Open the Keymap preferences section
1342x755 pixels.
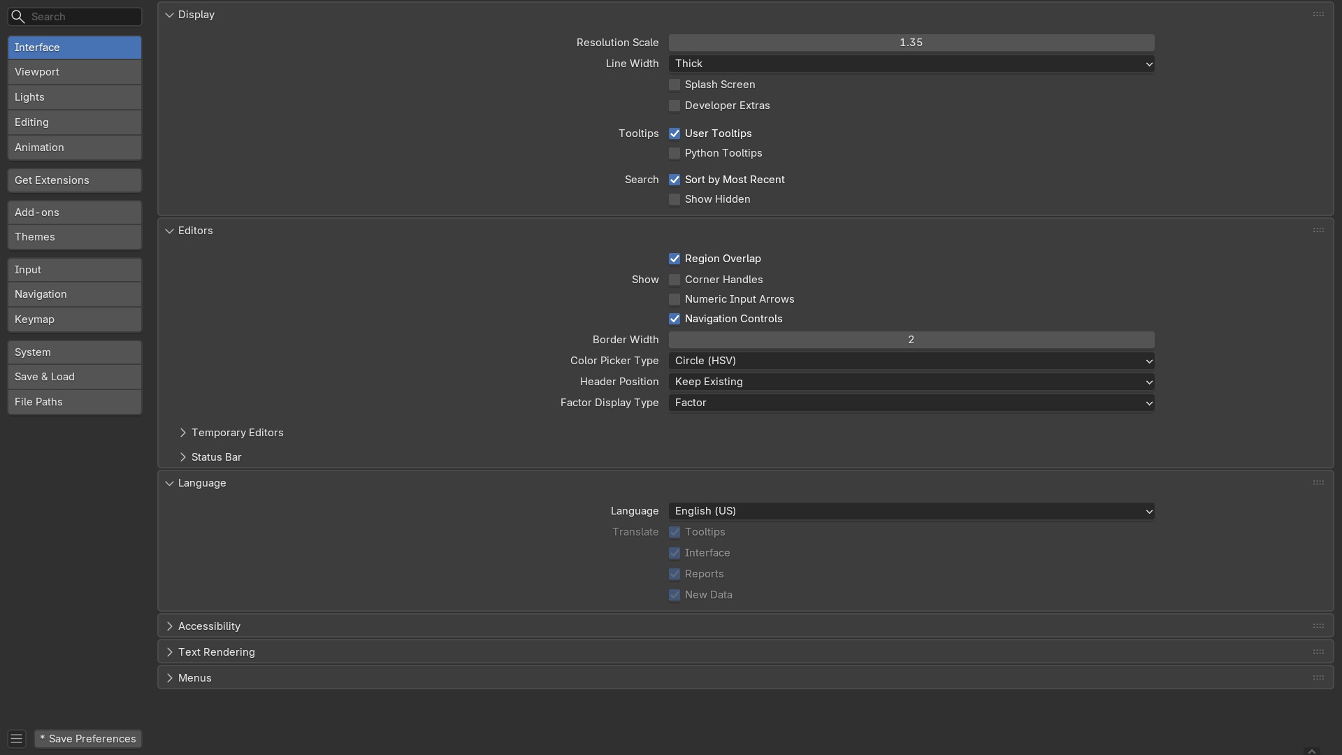tap(75, 319)
